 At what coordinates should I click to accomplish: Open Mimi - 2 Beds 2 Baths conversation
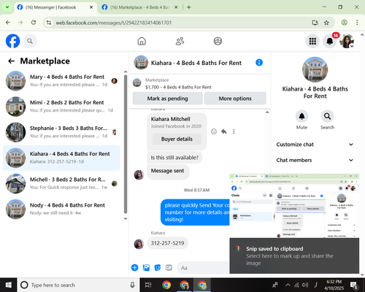pyautogui.click(x=61, y=107)
